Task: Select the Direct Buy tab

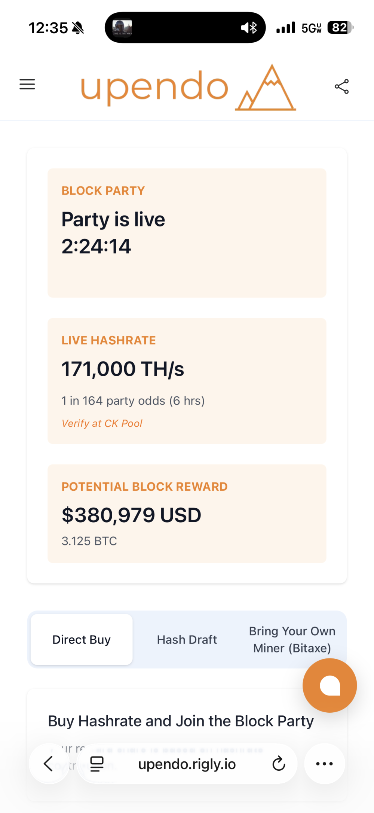Action: tap(82, 640)
